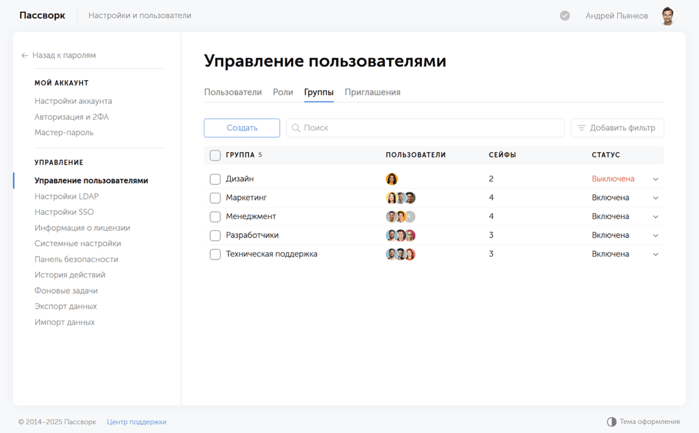The height and width of the screenshot is (433, 699).
Task: Click the back arrow to passwords
Action: click(x=25, y=55)
